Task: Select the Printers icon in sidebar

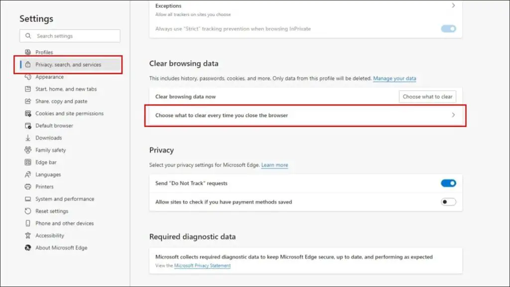Action: point(28,187)
